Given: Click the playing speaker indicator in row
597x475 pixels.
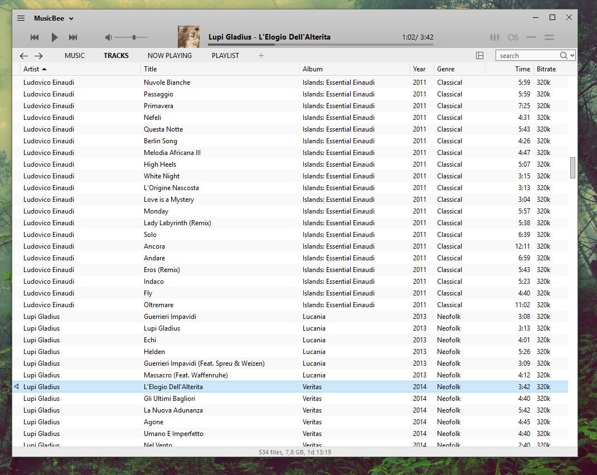Looking at the screenshot, I should [17, 386].
